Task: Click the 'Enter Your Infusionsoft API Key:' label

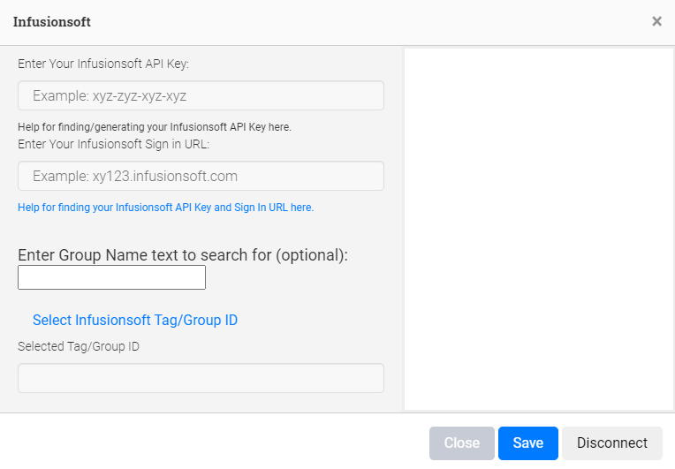Action: (103, 64)
